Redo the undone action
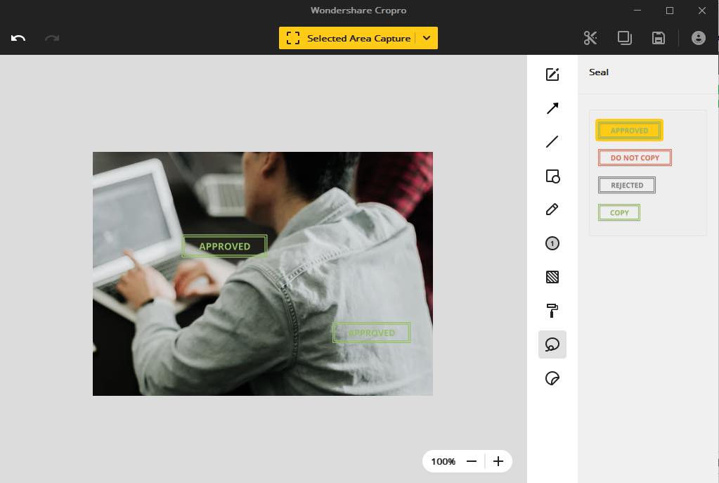Image resolution: width=719 pixels, height=483 pixels. coord(52,38)
